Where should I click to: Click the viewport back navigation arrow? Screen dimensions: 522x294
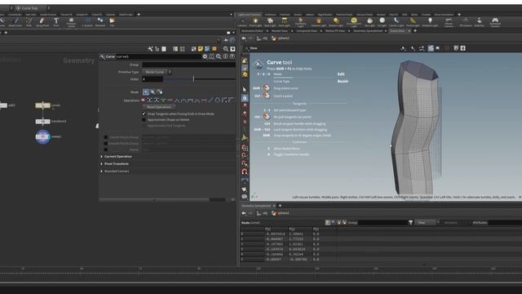click(244, 38)
